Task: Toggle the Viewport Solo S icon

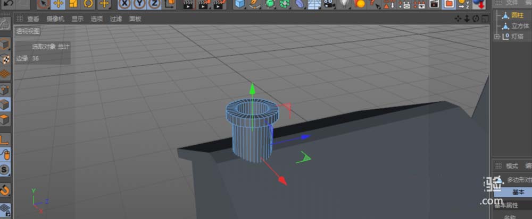Action: click(x=5, y=169)
